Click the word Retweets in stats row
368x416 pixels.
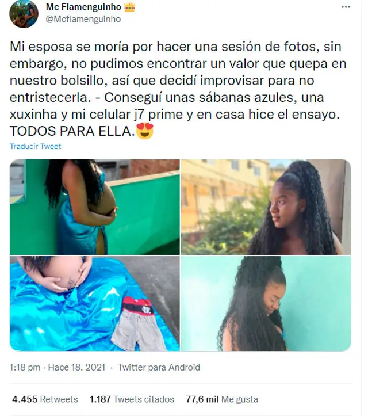click(59, 399)
